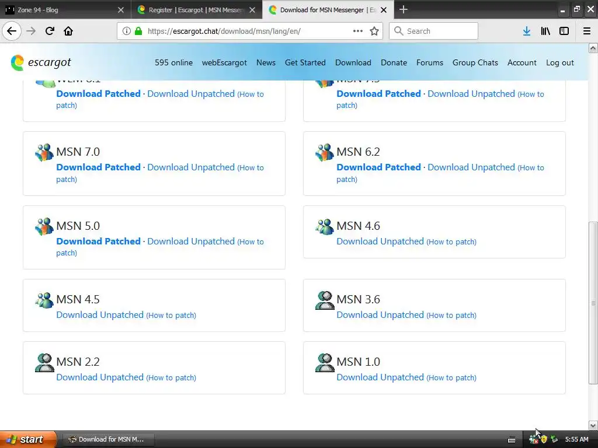Click the MSN 3.6 messenger icon

[325, 300]
